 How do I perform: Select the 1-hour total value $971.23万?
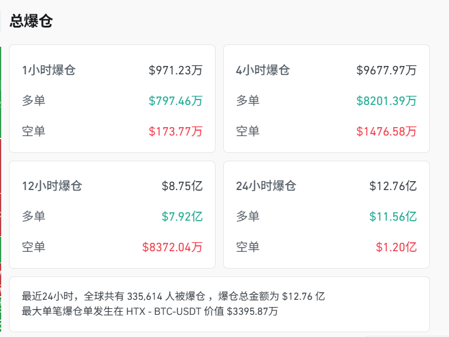(x=176, y=70)
